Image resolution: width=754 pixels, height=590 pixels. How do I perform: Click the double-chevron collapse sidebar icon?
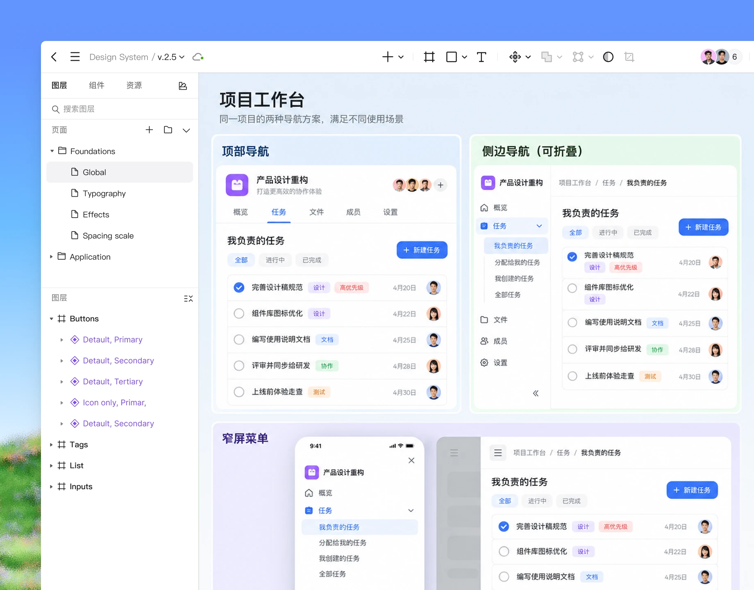(x=536, y=393)
